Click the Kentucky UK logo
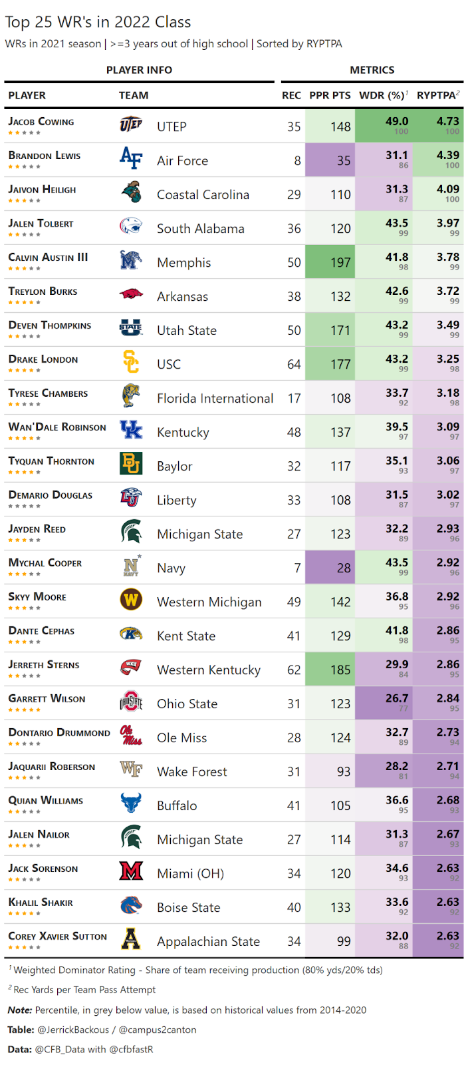Image resolution: width=468 pixels, height=1065 pixels. pos(131,431)
